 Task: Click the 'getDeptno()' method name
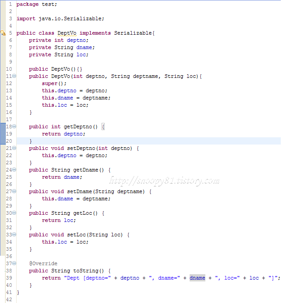click(80, 127)
